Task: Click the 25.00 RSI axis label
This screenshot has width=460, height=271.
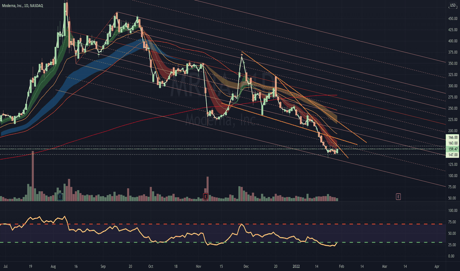Action: coord(453,244)
